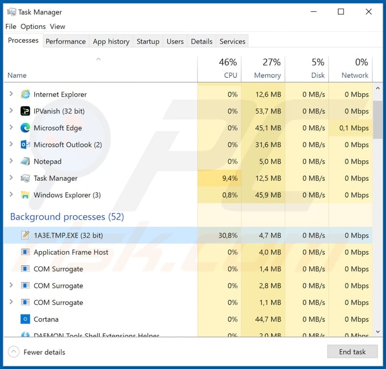Switch to the Performance tab
This screenshot has width=386, height=369.
pyautogui.click(x=66, y=42)
